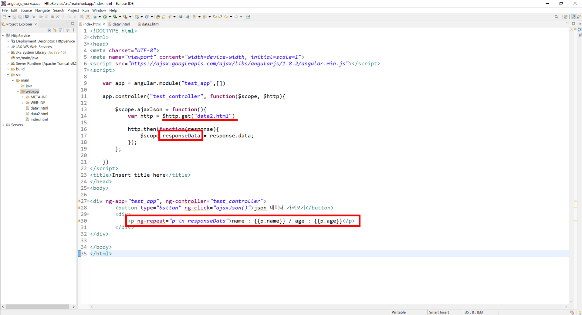Collapse the webapp folder
Image resolution: width=582 pixels, height=315 pixels.
point(18,92)
